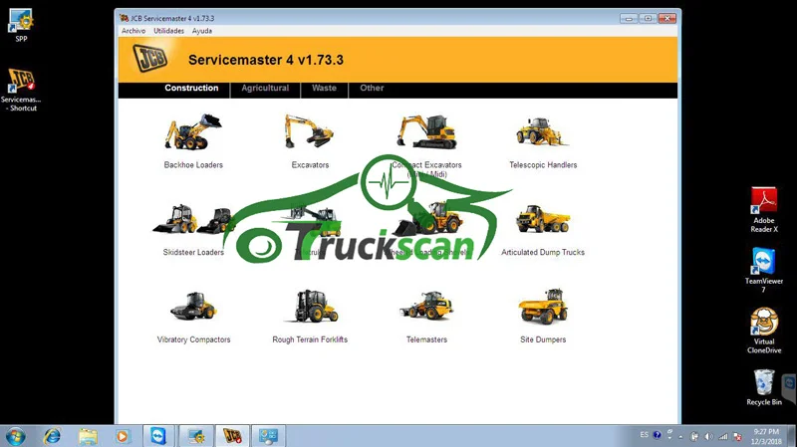Click the JCB logo in header
797x447 pixels.
point(150,58)
